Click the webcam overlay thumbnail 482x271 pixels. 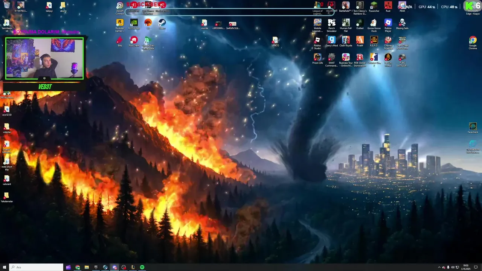(44, 58)
